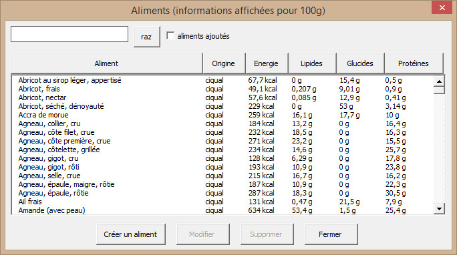
Task: Click the 53,4 g lipides value
Action: click(302, 210)
